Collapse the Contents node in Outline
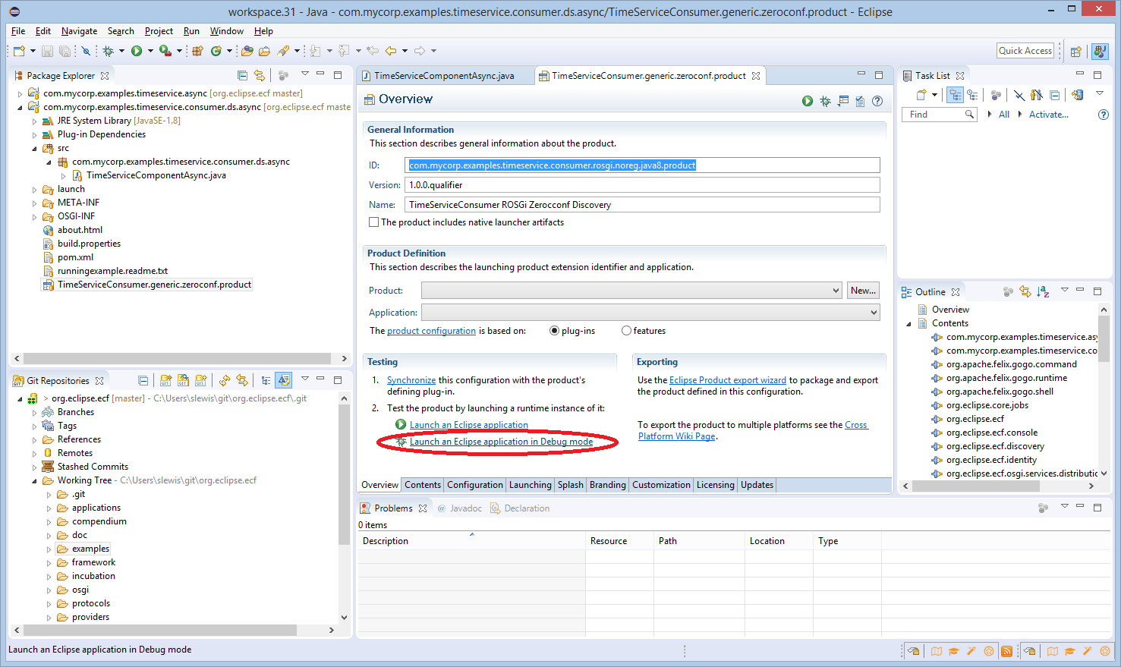Viewport: 1121px width, 667px height. (908, 323)
